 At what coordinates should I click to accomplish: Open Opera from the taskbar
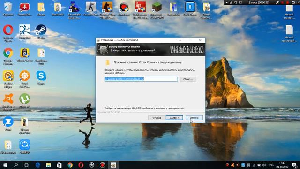(x=81, y=165)
